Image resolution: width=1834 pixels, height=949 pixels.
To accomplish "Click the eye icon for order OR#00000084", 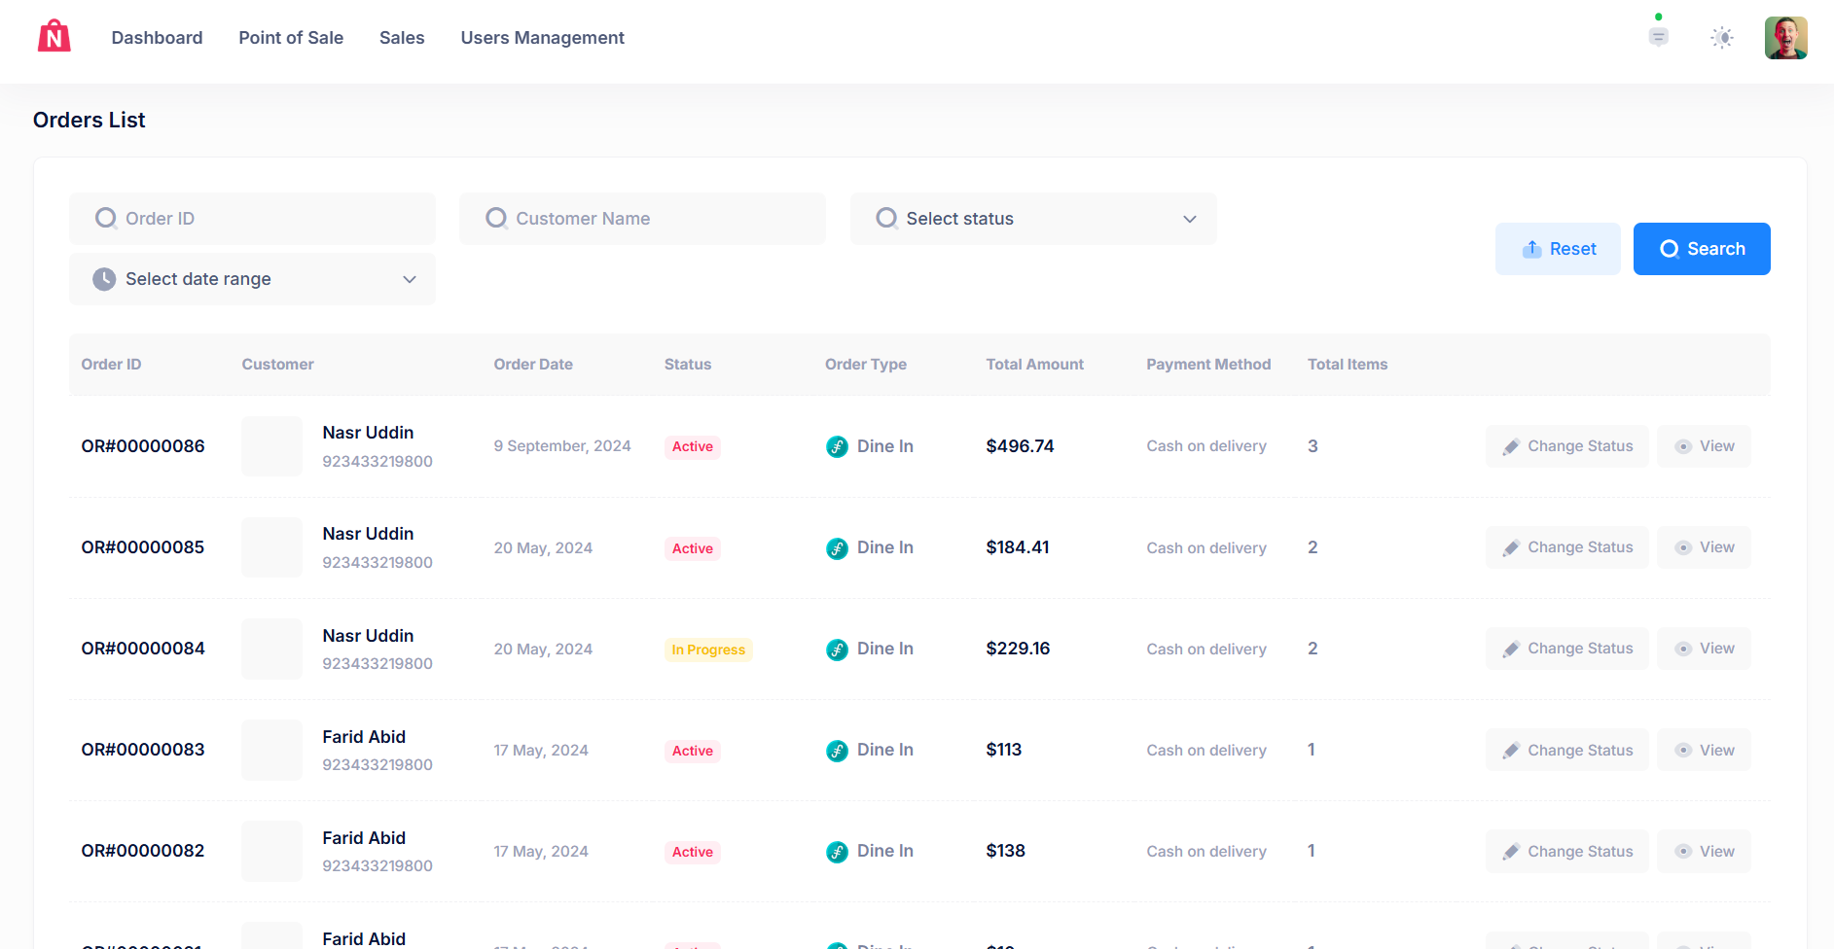I will click(1683, 649).
